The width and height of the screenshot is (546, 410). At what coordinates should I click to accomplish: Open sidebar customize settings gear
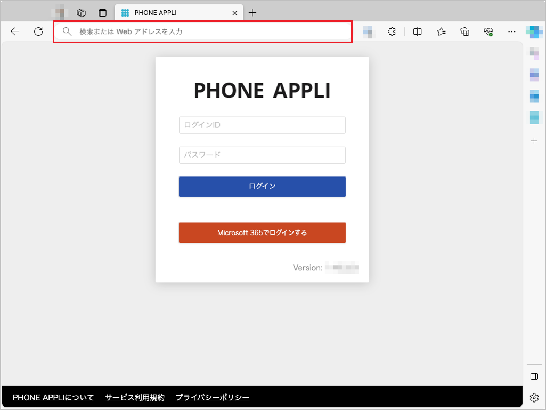coord(534,397)
